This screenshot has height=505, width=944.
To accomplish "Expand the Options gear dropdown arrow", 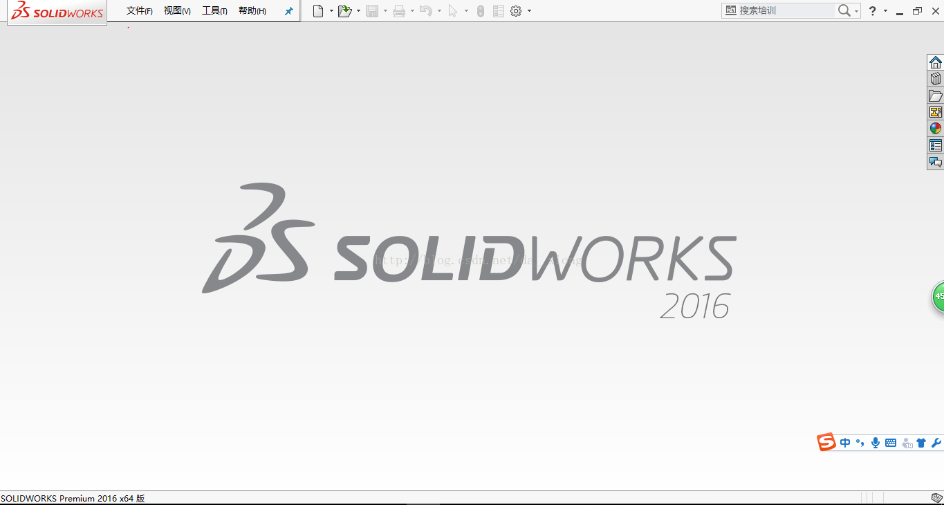I will pos(530,11).
